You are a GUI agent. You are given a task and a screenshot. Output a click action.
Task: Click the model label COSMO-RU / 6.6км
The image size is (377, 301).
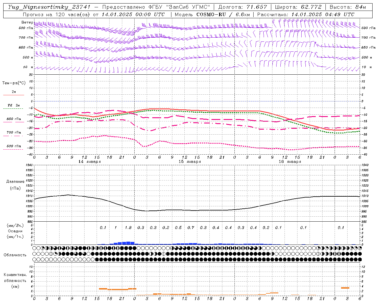(x=223, y=14)
